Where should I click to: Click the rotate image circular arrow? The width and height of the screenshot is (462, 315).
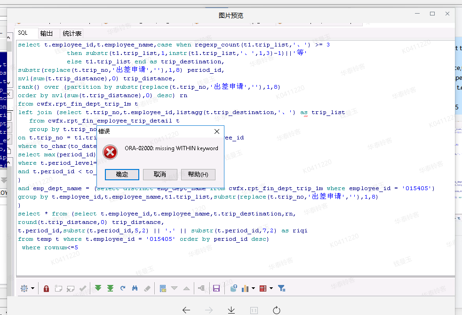tap(276, 310)
